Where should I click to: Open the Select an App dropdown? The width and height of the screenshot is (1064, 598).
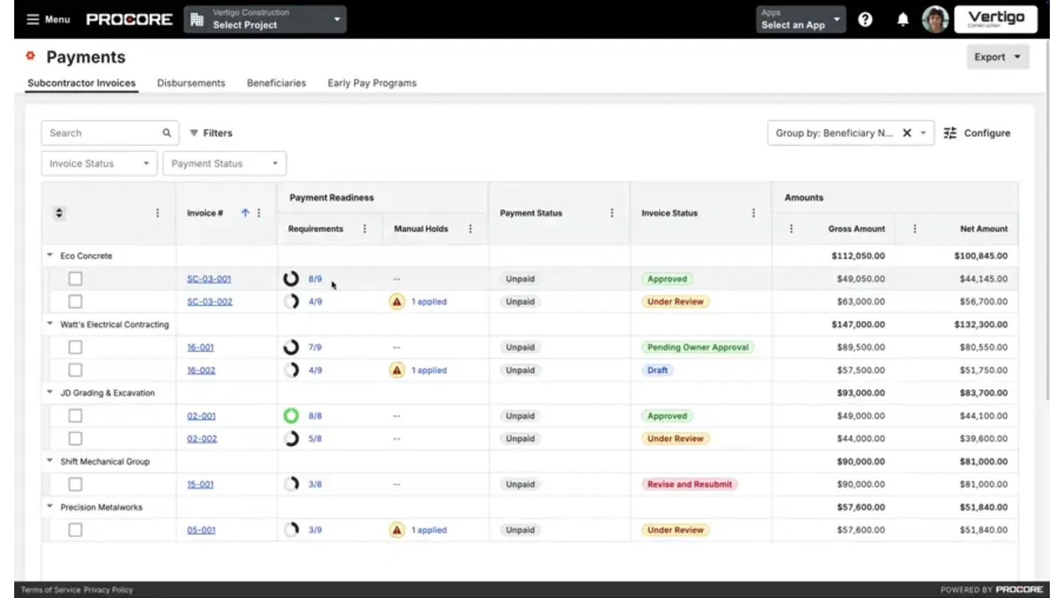tap(800, 19)
